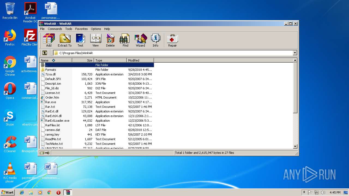Viewport: 349px width, 196px height.
Task: Click the taskbar clock showing 4:45 PM
Action: (335, 192)
